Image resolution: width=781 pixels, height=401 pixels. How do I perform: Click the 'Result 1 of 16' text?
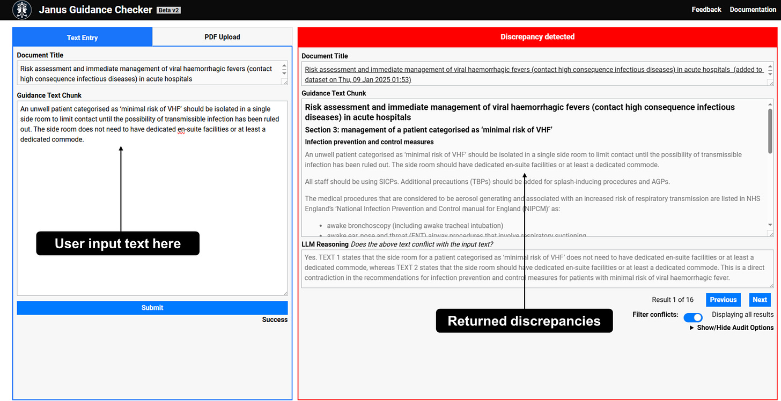(x=673, y=300)
